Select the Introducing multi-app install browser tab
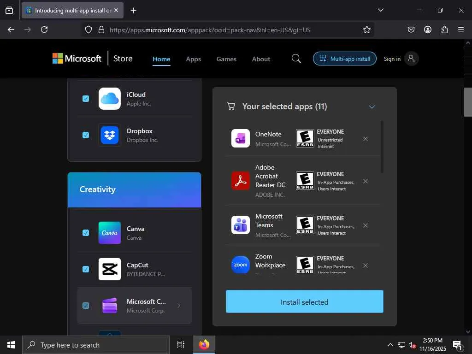472x354 pixels. tap(72, 10)
